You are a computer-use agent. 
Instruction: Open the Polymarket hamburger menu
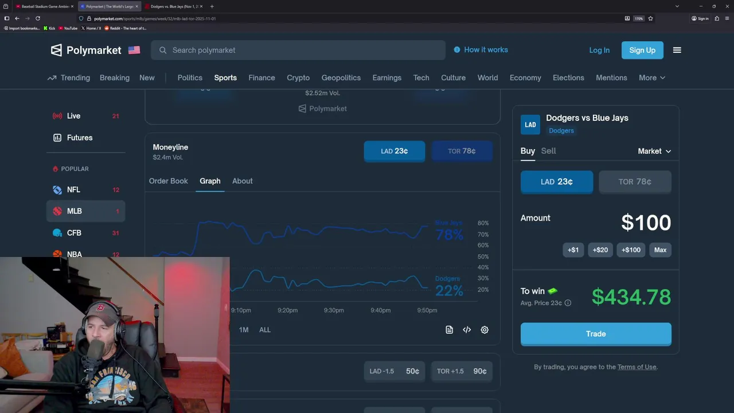(677, 50)
